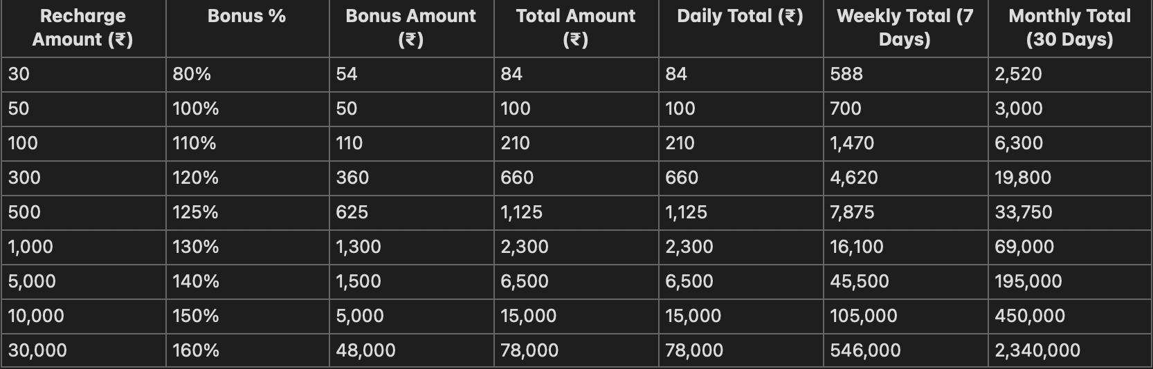The image size is (1153, 369).
Task: Click the Total Amount column header
Action: click(x=575, y=28)
